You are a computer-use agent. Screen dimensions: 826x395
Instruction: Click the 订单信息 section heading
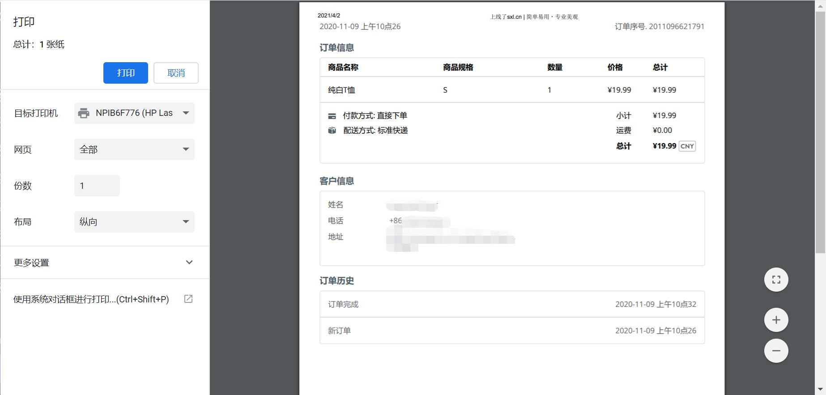[x=337, y=47]
